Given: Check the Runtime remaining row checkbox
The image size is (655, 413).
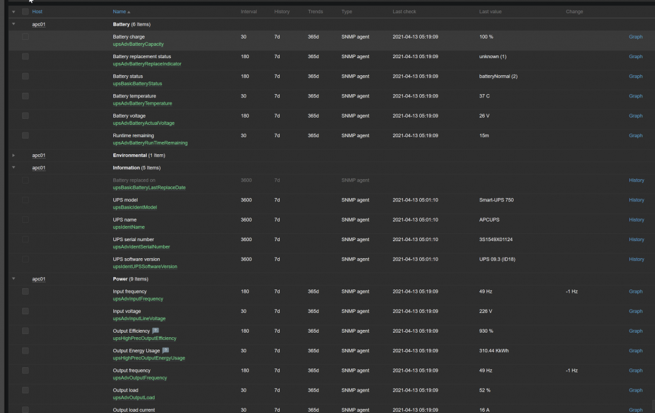Looking at the screenshot, I should tap(26, 135).
